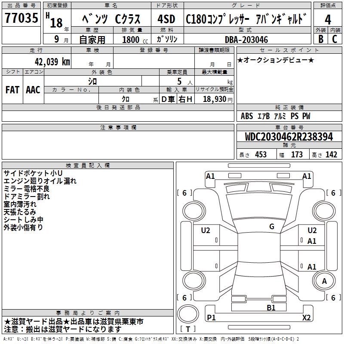Click the G mark on windshield diagram
The height and width of the screenshot is (344, 344).
coord(272,227)
